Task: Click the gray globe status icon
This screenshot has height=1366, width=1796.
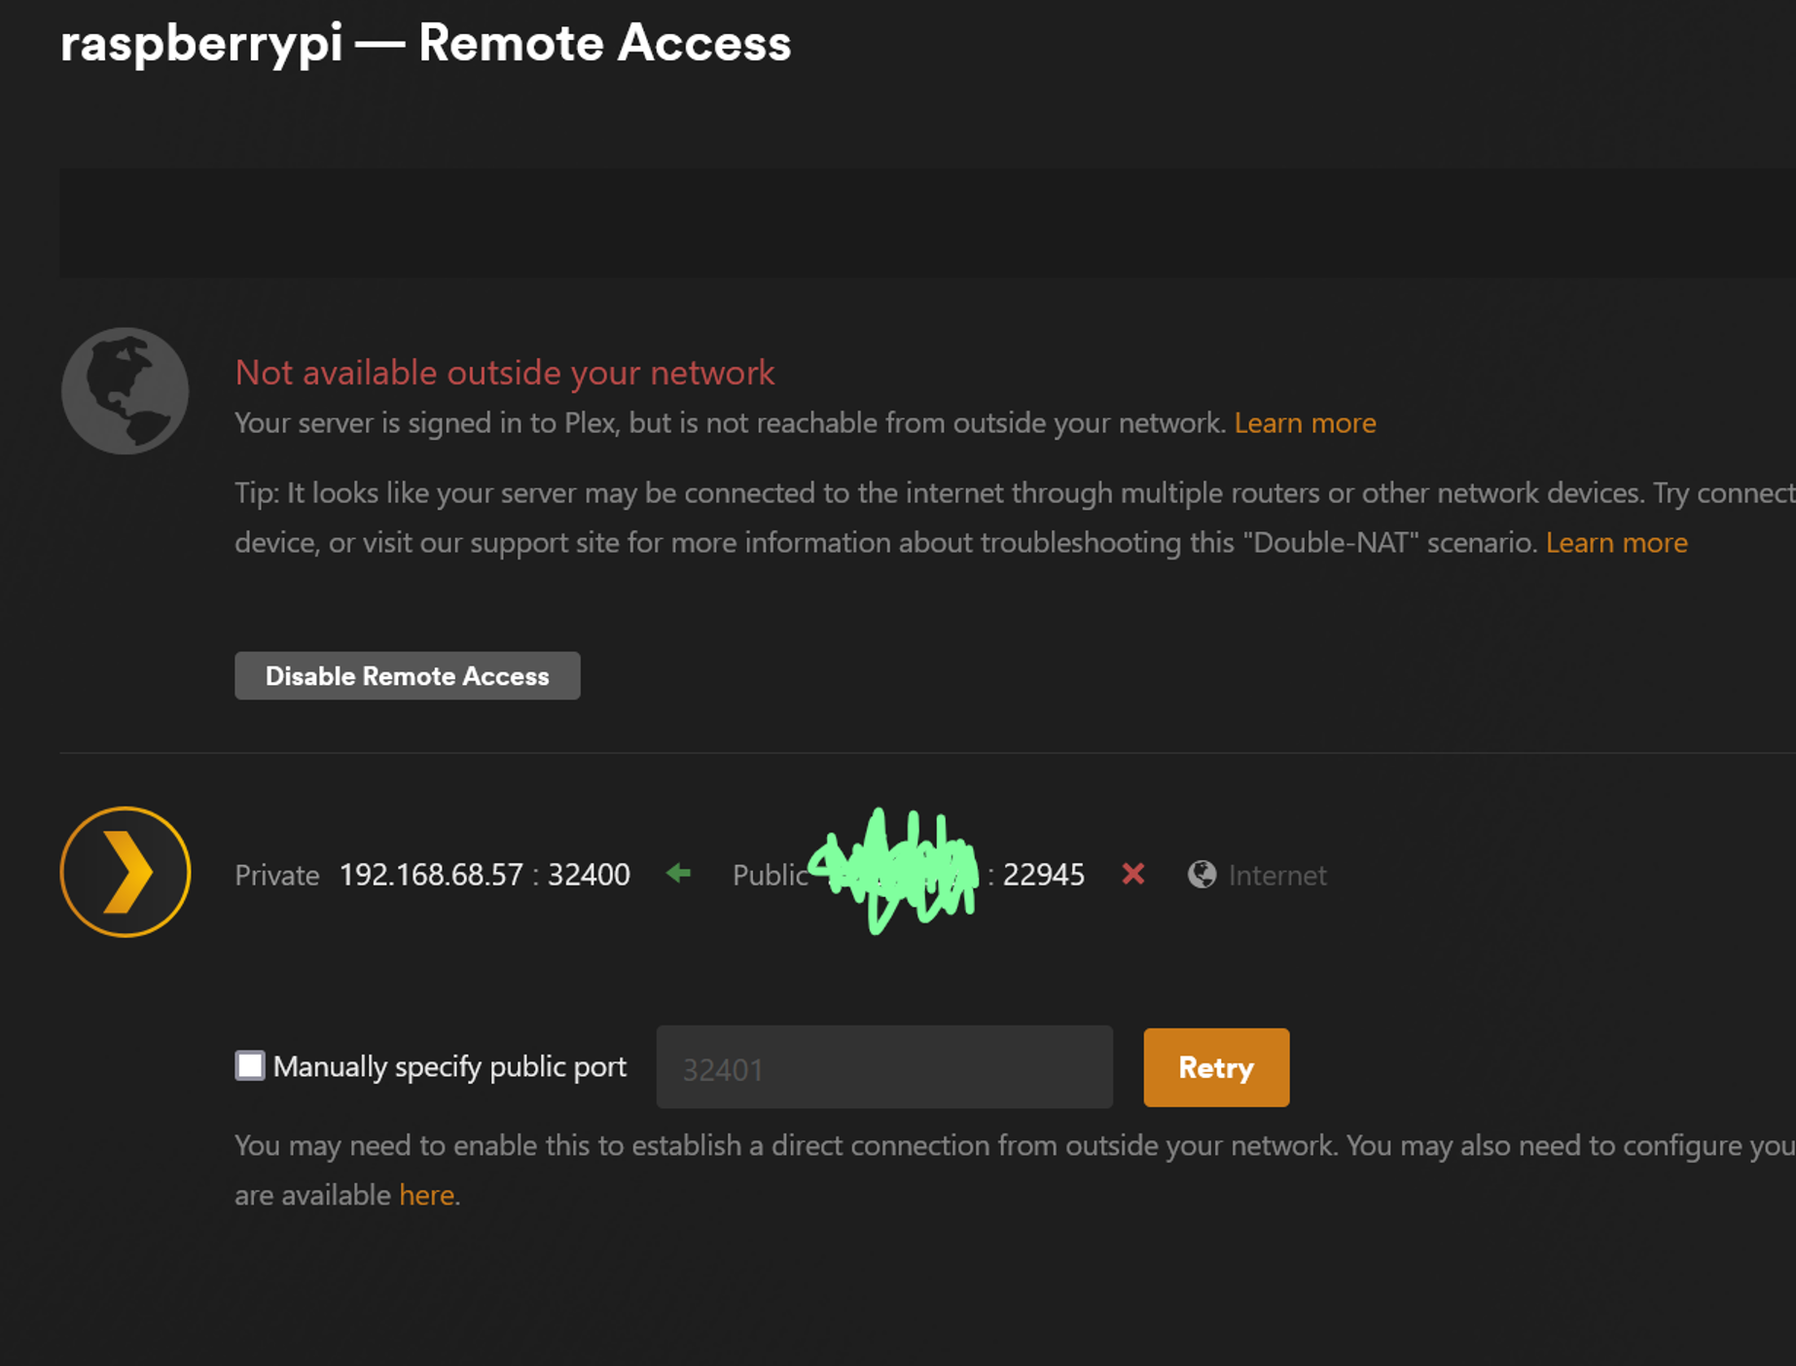Action: click(x=125, y=391)
